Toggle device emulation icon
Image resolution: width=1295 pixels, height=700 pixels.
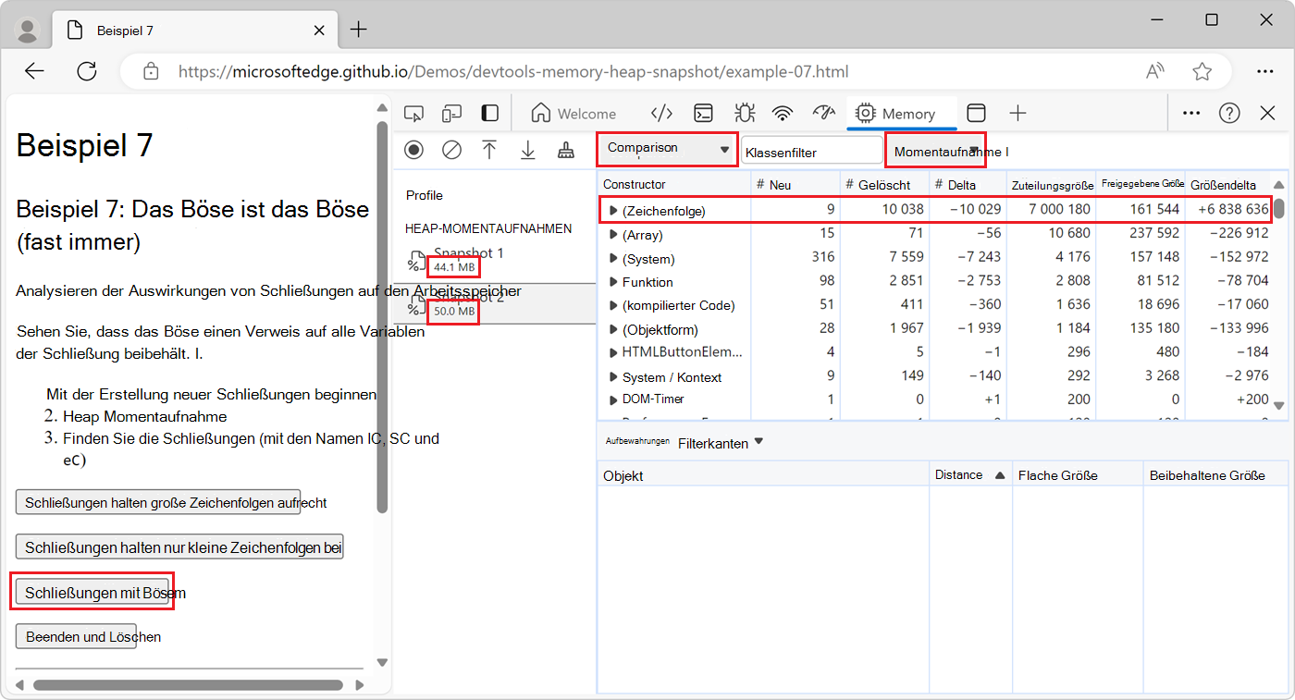(x=451, y=114)
